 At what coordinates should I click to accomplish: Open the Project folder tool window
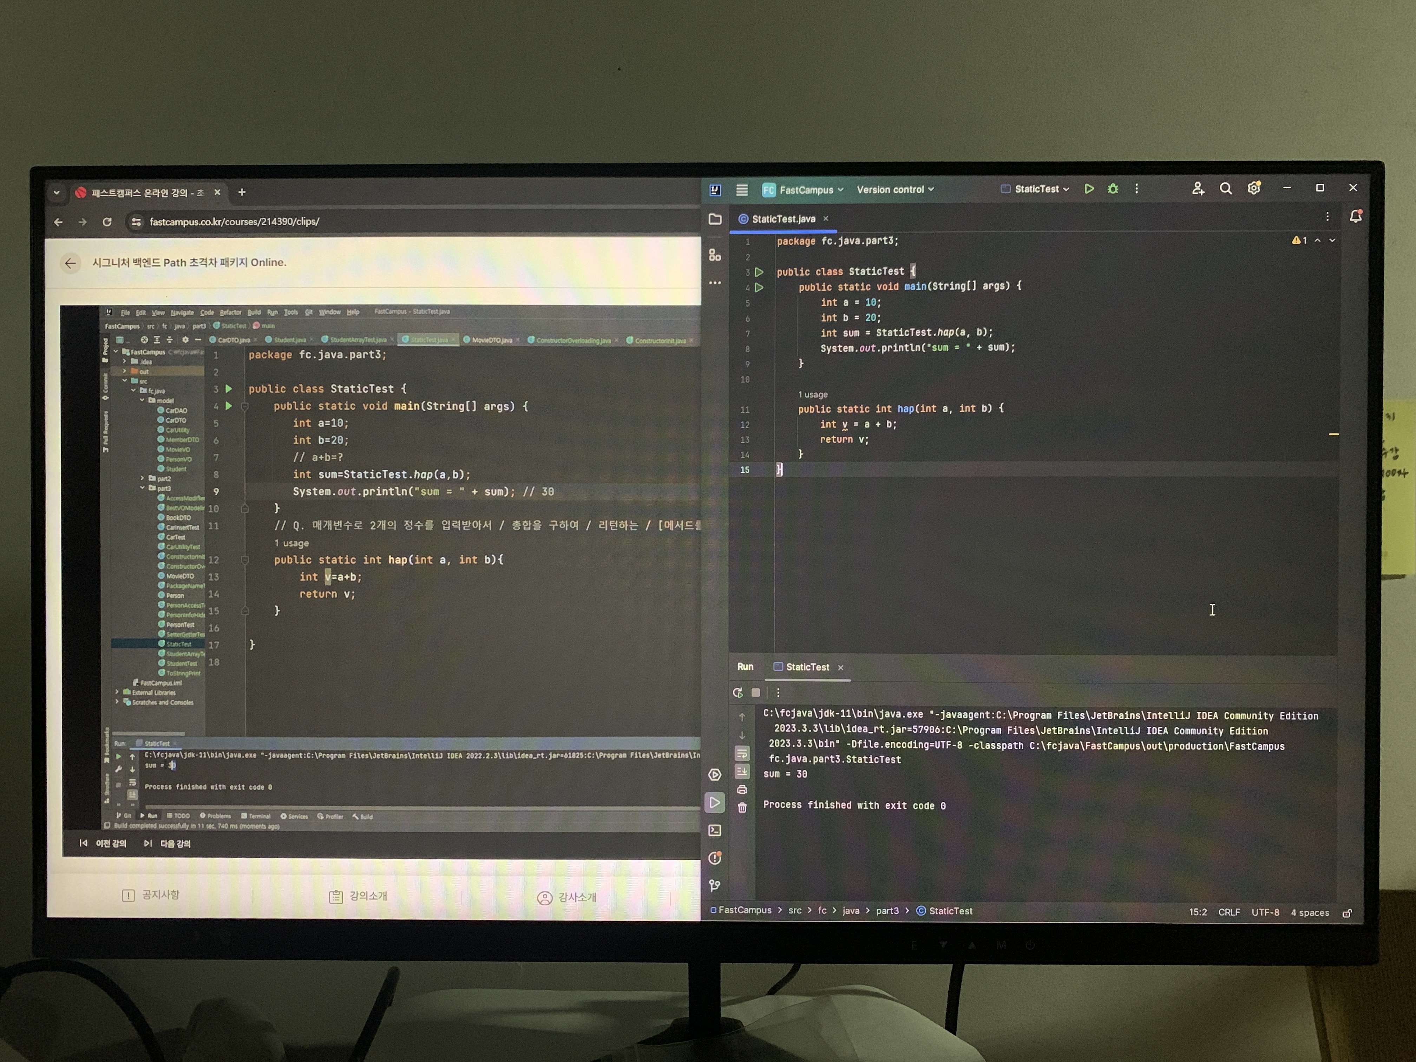click(x=715, y=219)
